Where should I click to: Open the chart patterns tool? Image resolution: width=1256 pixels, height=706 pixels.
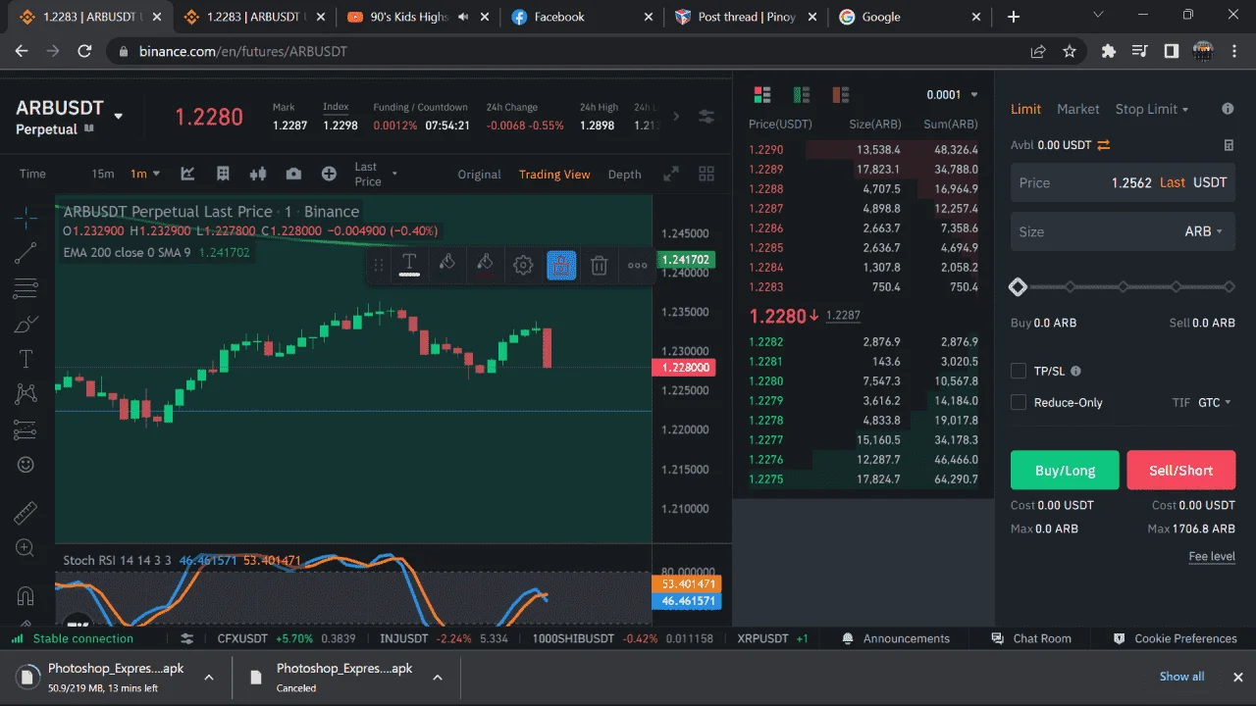click(x=26, y=394)
